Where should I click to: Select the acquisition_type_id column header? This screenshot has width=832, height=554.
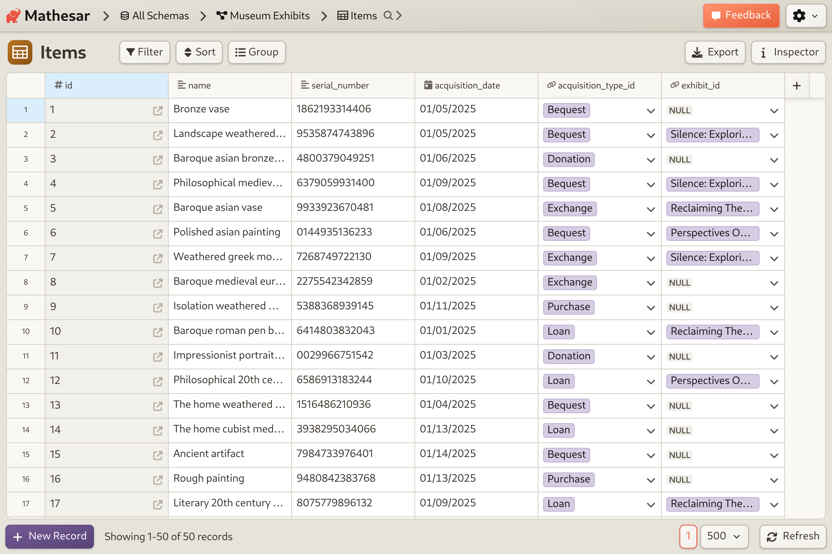click(600, 85)
